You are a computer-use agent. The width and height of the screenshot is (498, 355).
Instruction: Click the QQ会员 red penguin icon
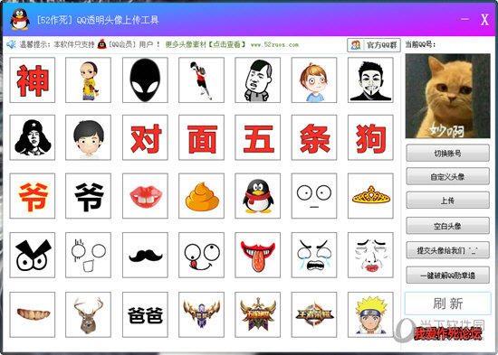tap(101, 44)
